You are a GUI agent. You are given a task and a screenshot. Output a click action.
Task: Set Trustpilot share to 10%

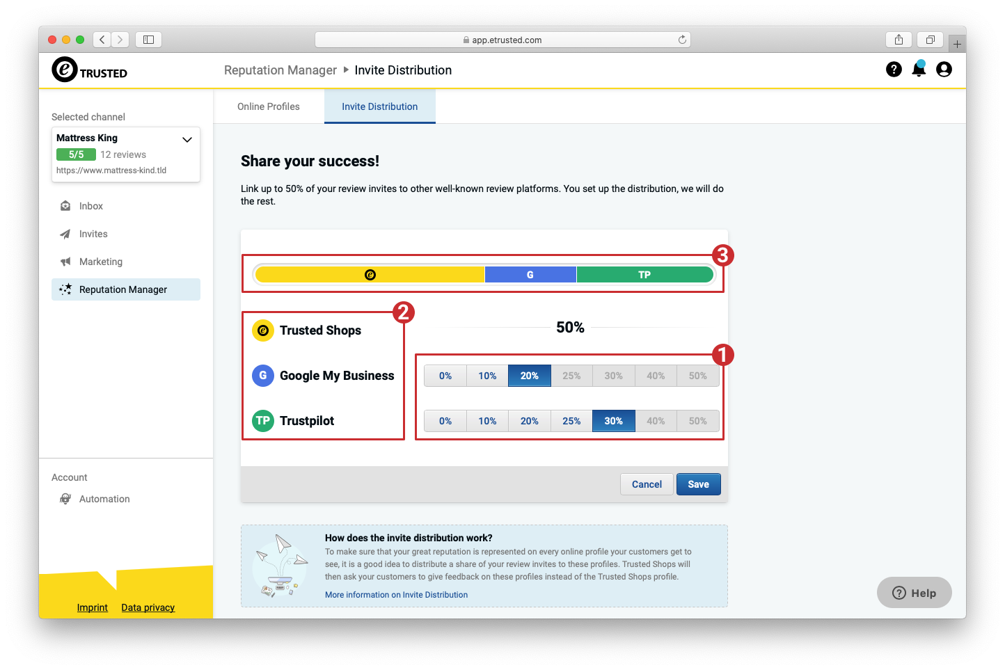click(x=487, y=421)
